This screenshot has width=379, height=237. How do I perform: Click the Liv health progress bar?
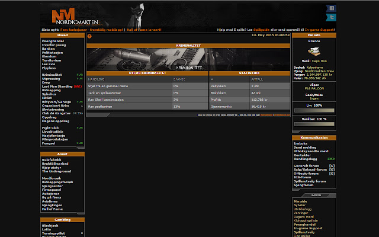[314, 110]
